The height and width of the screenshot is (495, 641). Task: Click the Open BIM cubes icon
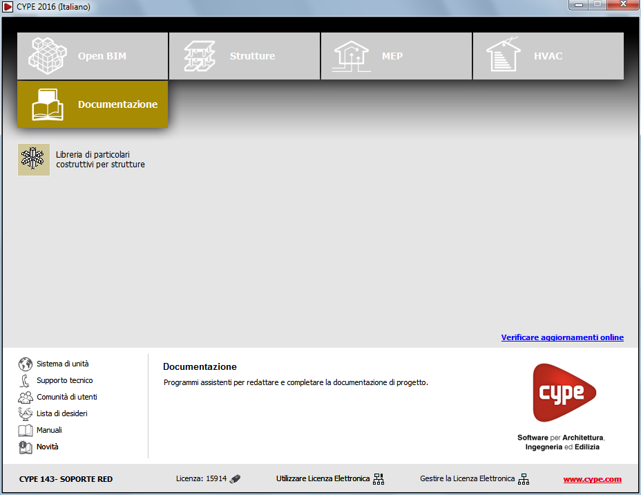click(48, 56)
